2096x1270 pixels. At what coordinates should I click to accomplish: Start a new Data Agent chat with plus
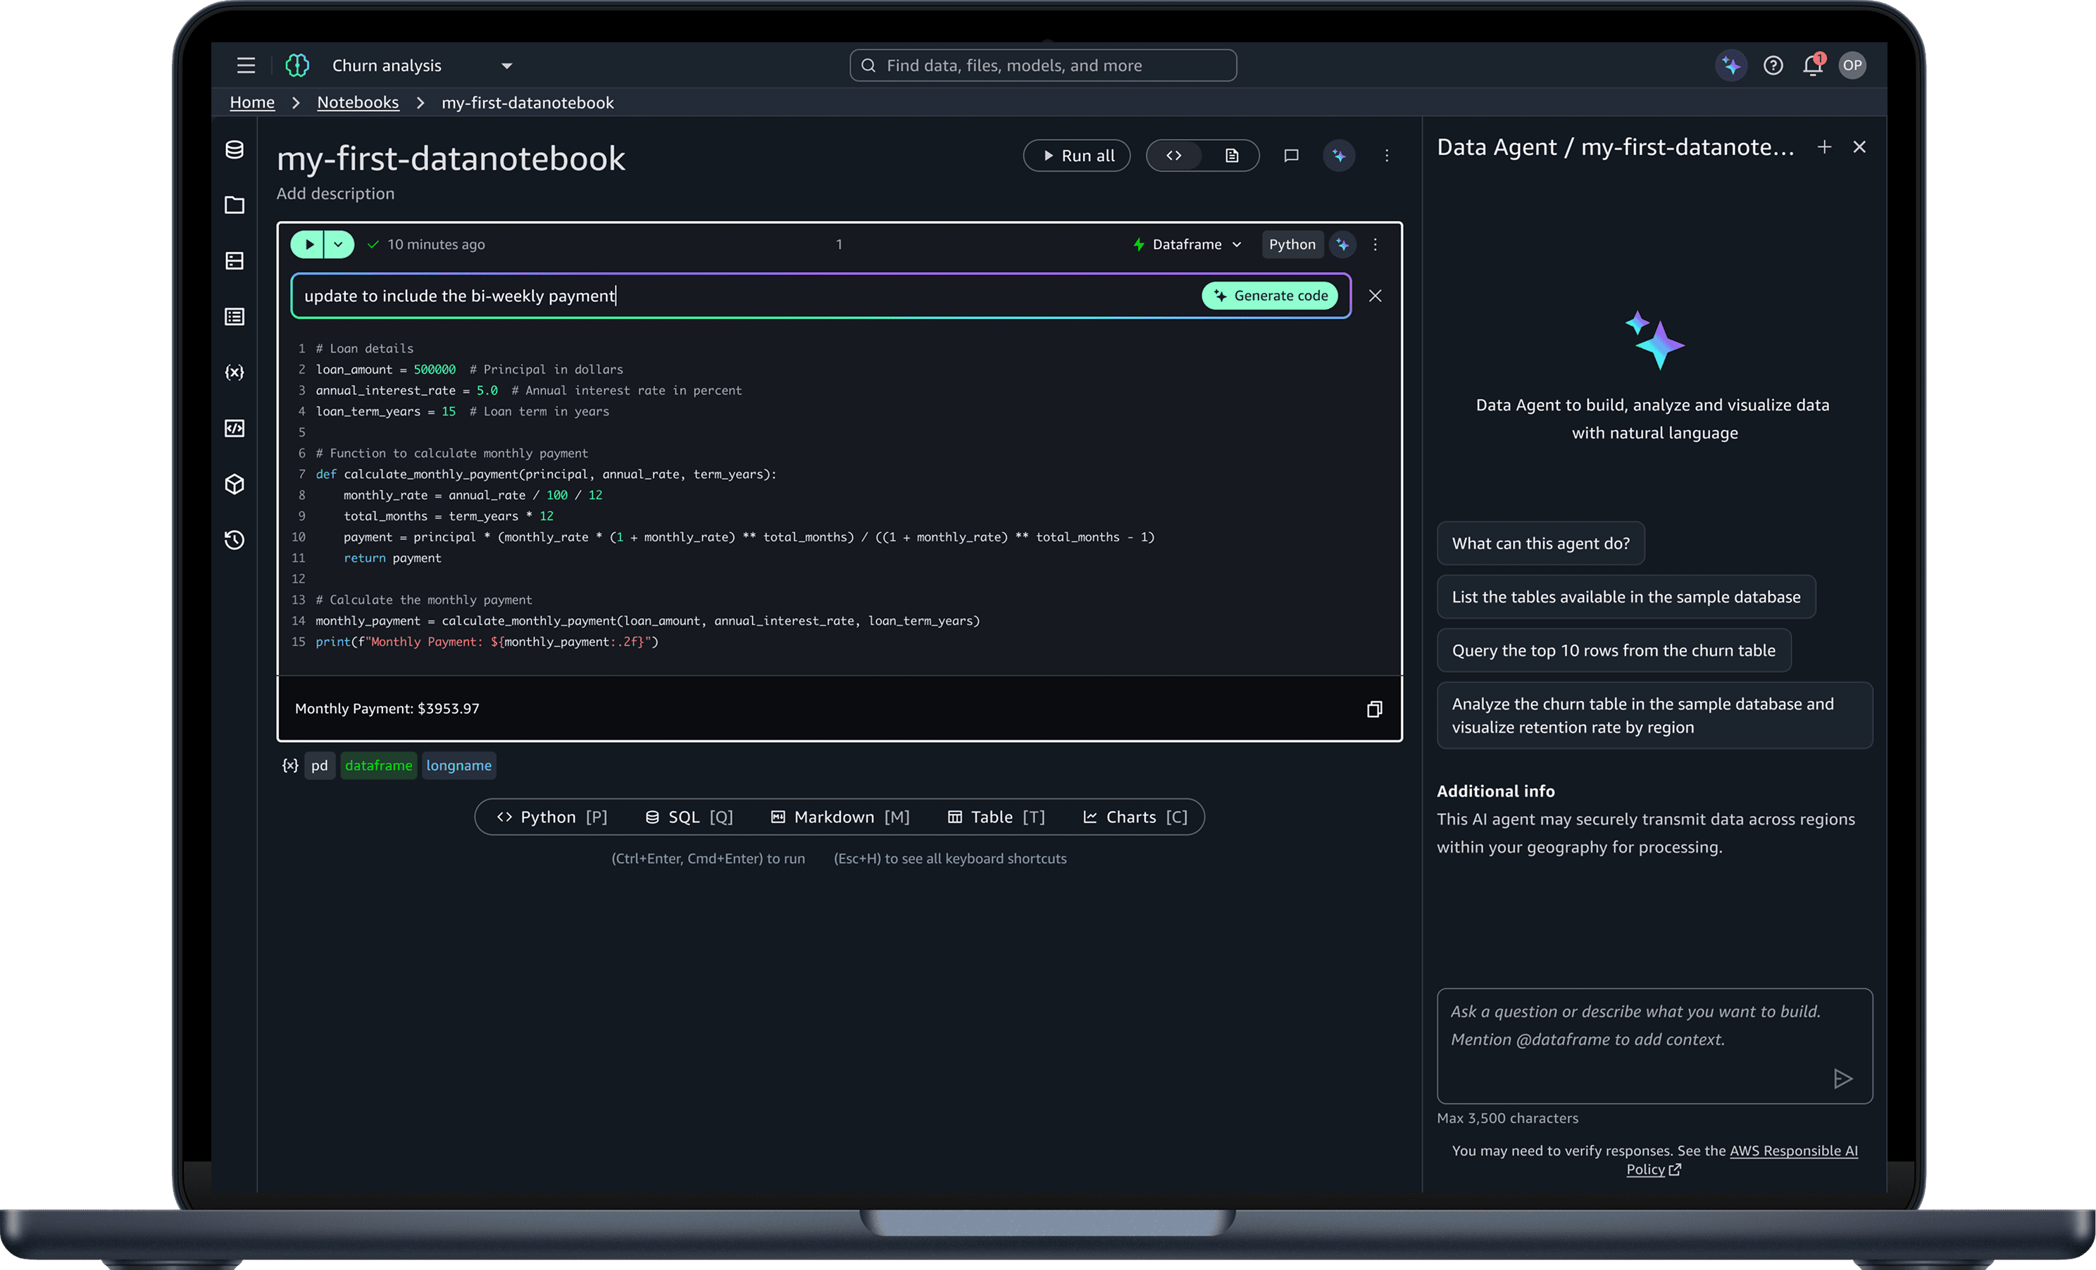1824,147
